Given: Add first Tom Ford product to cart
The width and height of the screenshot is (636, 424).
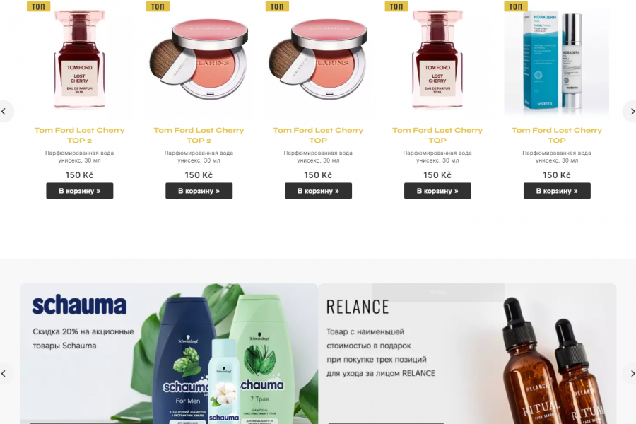Looking at the screenshot, I should coord(79,191).
